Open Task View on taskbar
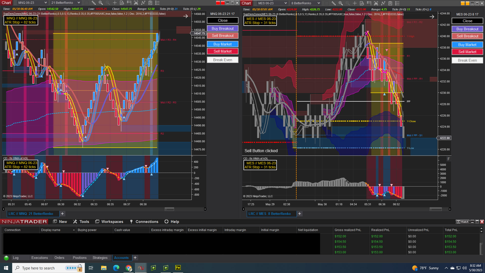 [91, 268]
